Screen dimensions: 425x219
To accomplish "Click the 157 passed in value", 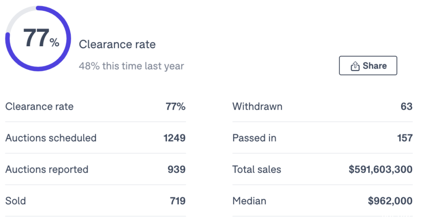I will 405,138.
